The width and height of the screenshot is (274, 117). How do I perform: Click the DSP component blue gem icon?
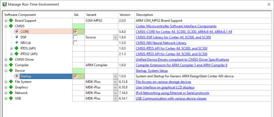point(17,37)
